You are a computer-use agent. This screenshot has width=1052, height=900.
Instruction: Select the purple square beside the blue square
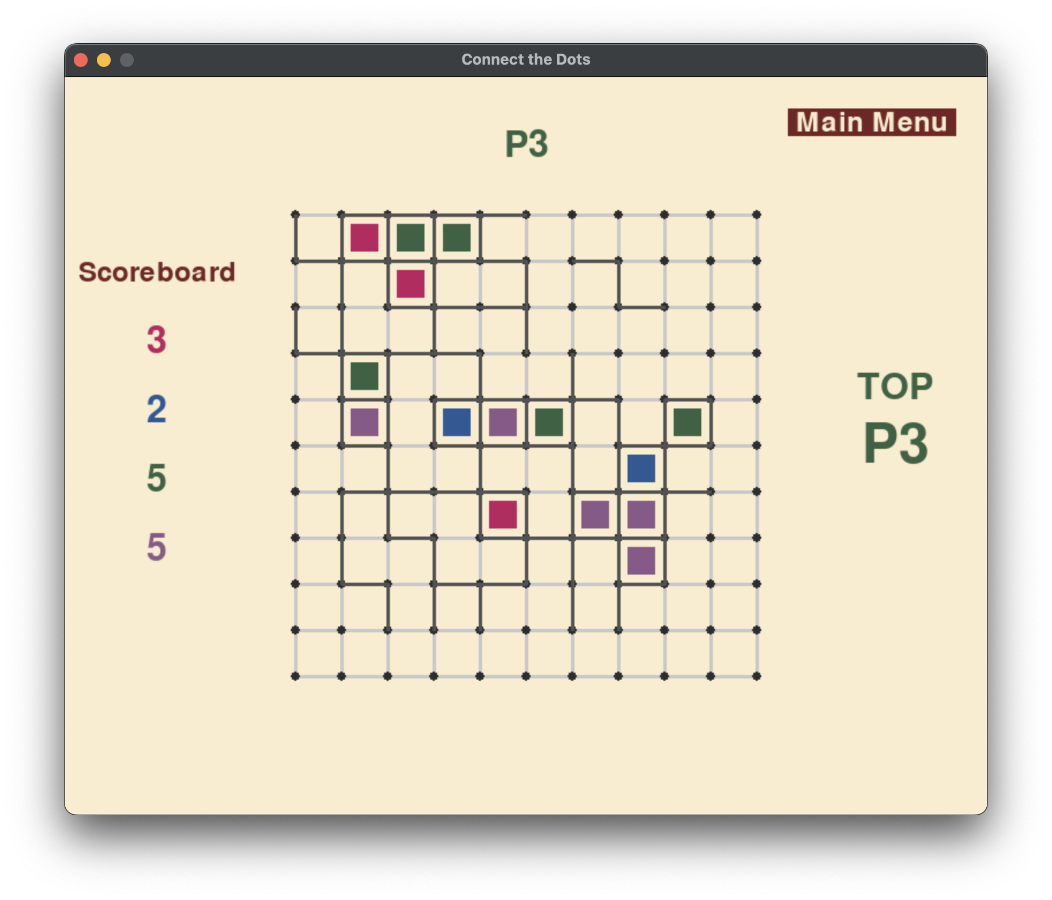tap(503, 423)
